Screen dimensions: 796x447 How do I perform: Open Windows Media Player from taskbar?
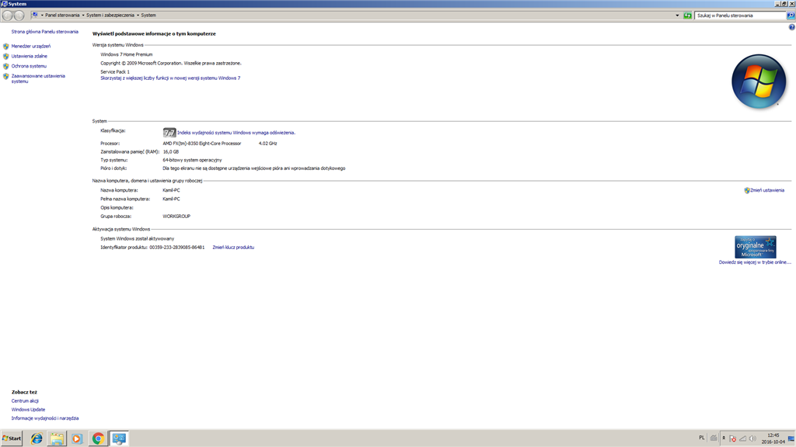(x=77, y=438)
